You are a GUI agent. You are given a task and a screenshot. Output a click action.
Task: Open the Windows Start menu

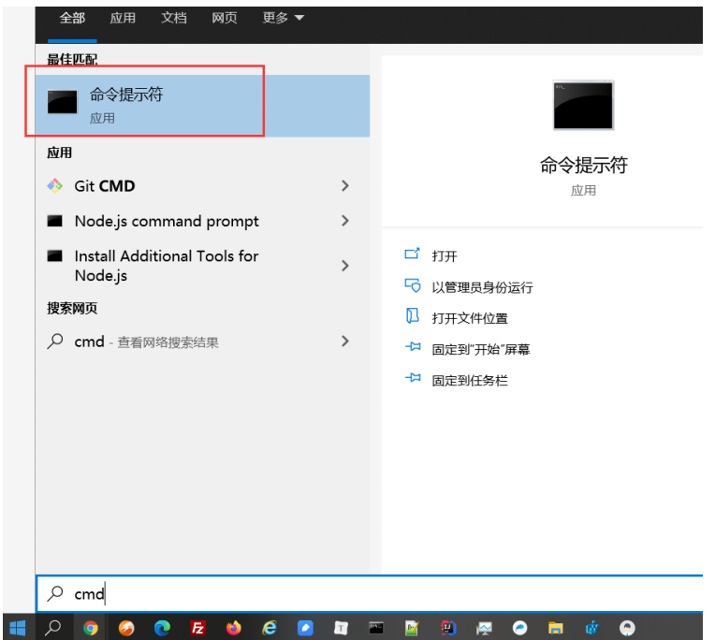(x=18, y=628)
